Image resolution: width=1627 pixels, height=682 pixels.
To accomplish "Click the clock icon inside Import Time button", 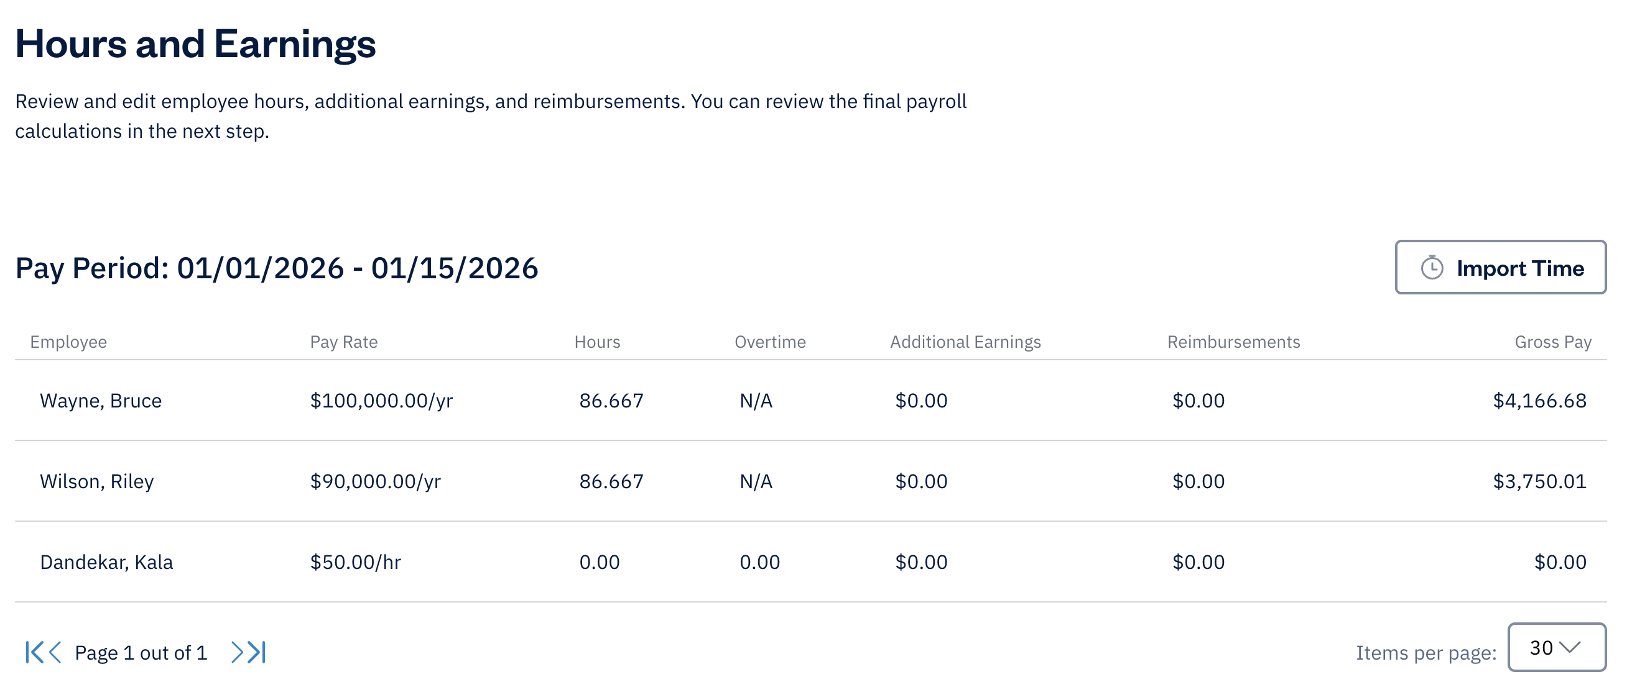I will (1431, 268).
